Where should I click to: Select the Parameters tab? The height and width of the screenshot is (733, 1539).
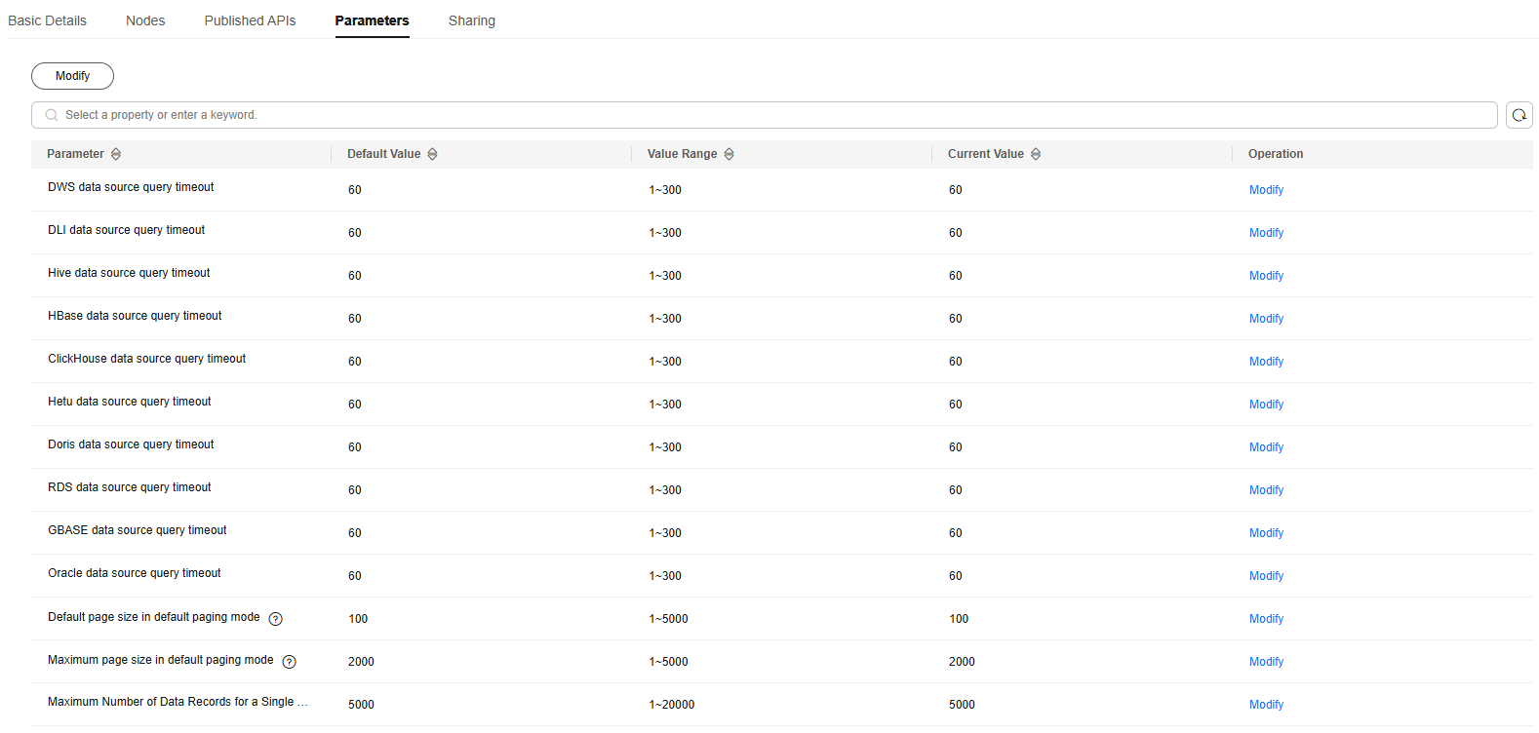pyautogui.click(x=373, y=20)
